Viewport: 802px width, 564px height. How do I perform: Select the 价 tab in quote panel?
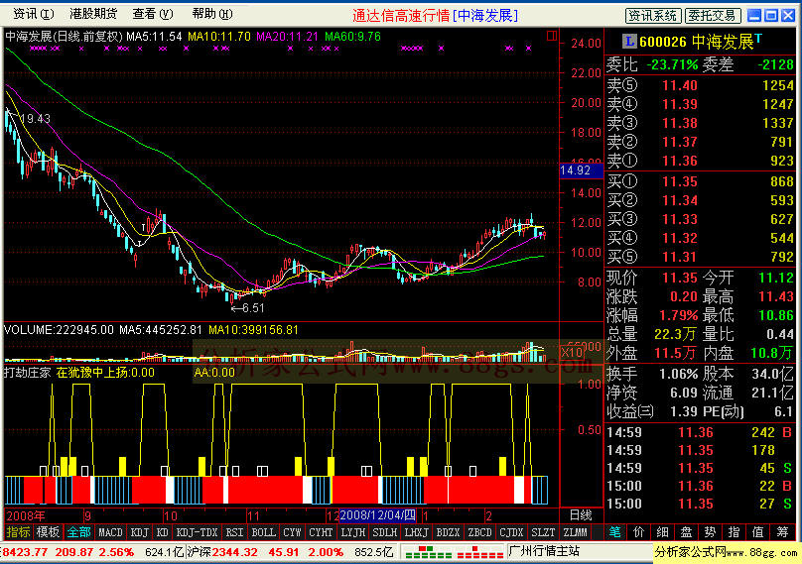(638, 532)
